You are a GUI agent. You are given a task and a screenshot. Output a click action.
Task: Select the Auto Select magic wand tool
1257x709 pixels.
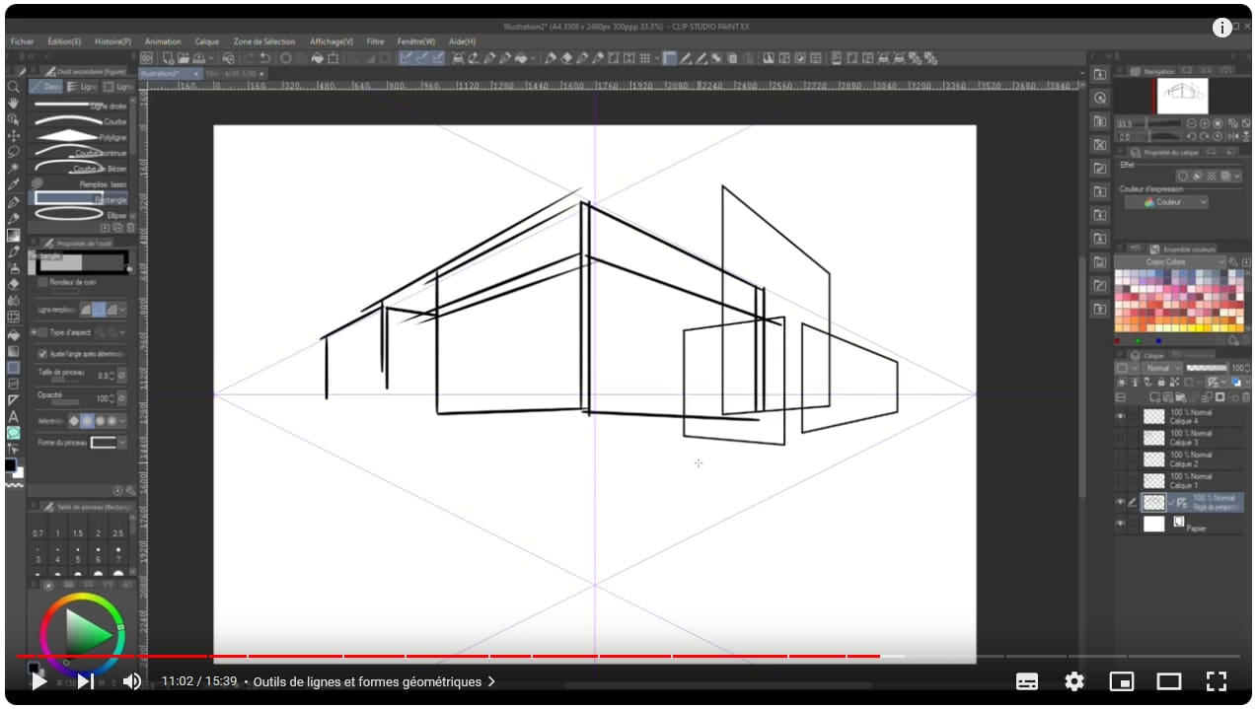tap(13, 169)
